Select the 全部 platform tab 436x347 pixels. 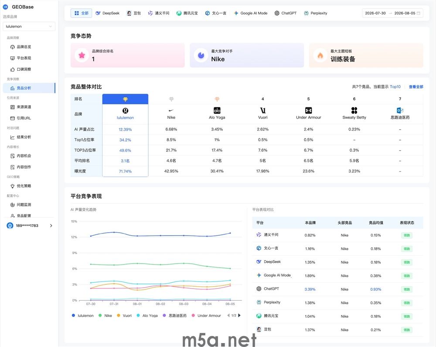81,13
